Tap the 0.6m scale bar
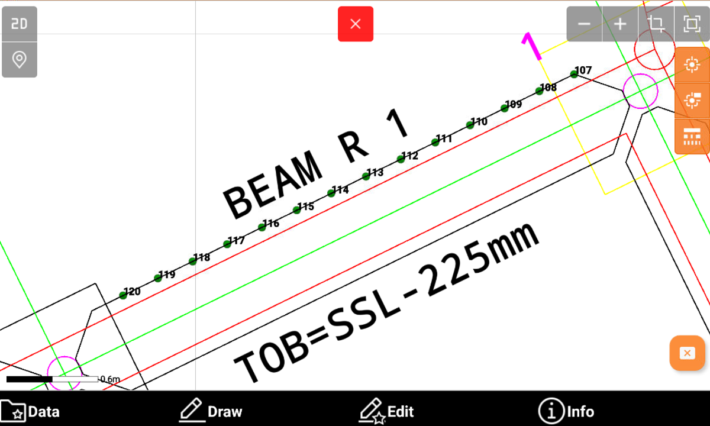Viewport: 710px width, 426px height. pyautogui.click(x=52, y=379)
